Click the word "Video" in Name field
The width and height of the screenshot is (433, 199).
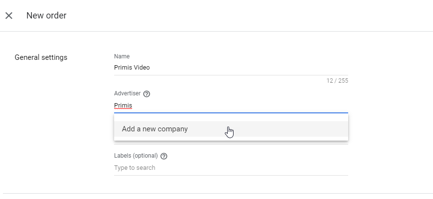(142, 68)
